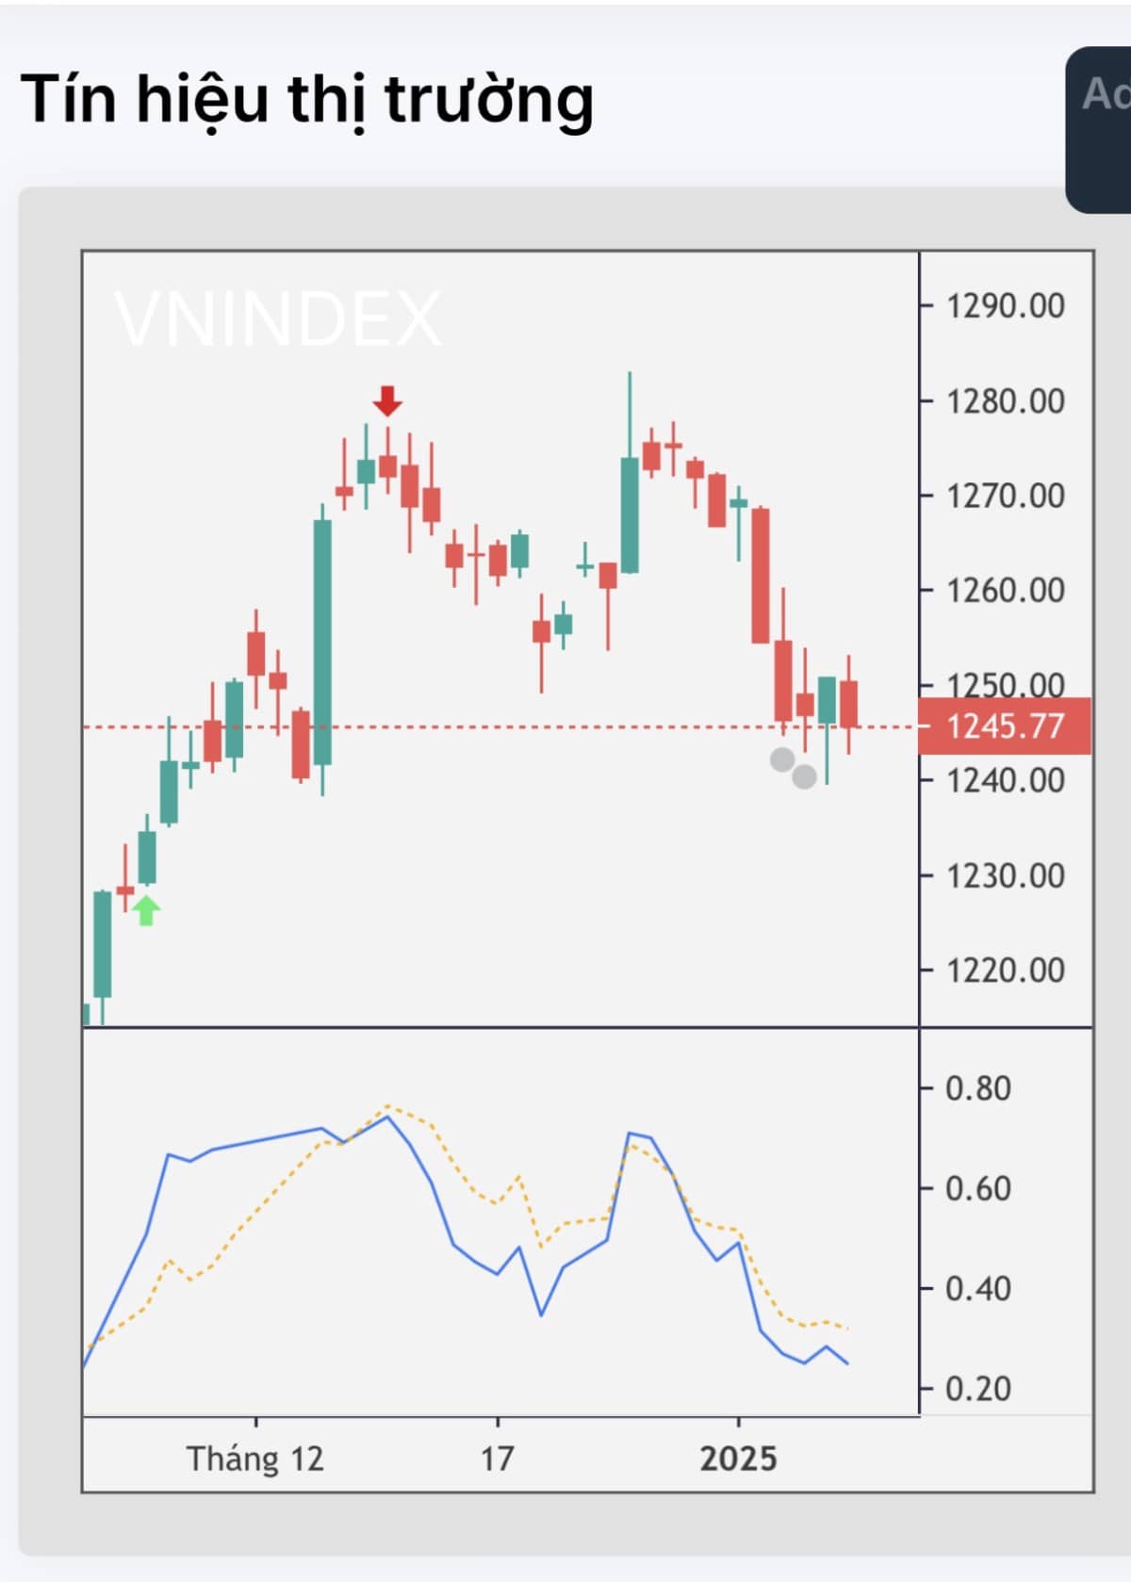Click the green up-arrow buy signal marker
Viewport: 1131px width, 1582px height.
(x=146, y=910)
